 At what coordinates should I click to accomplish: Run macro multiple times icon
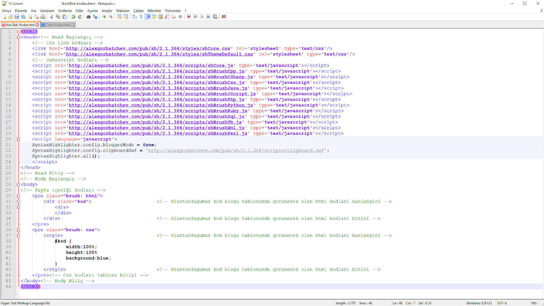(x=208, y=17)
